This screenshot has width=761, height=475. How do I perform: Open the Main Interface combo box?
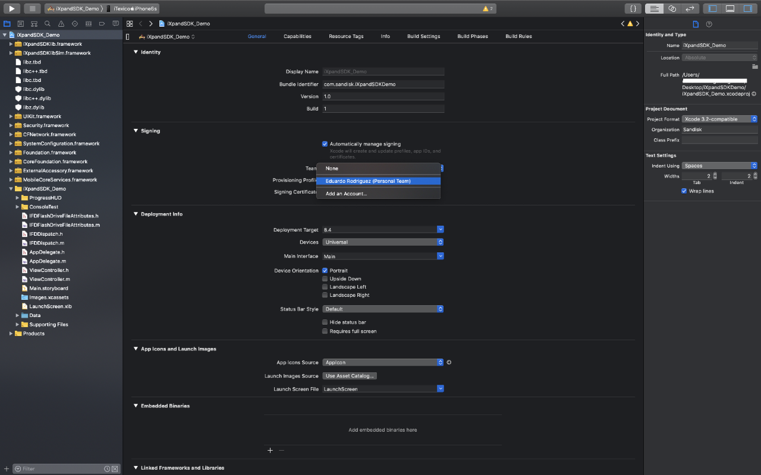(x=441, y=256)
